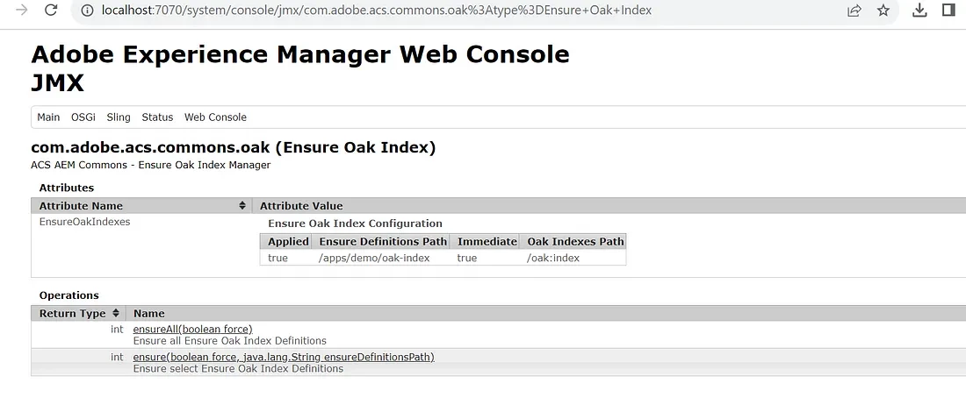
Task: Click 'Ensure Oak Index Configuration' title
Action: click(x=355, y=224)
